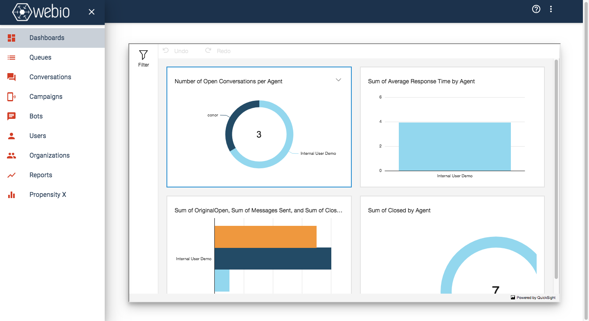The height and width of the screenshot is (321, 589).
Task: Click the Internal User Demo bar in Response Time chart
Action: (455, 147)
